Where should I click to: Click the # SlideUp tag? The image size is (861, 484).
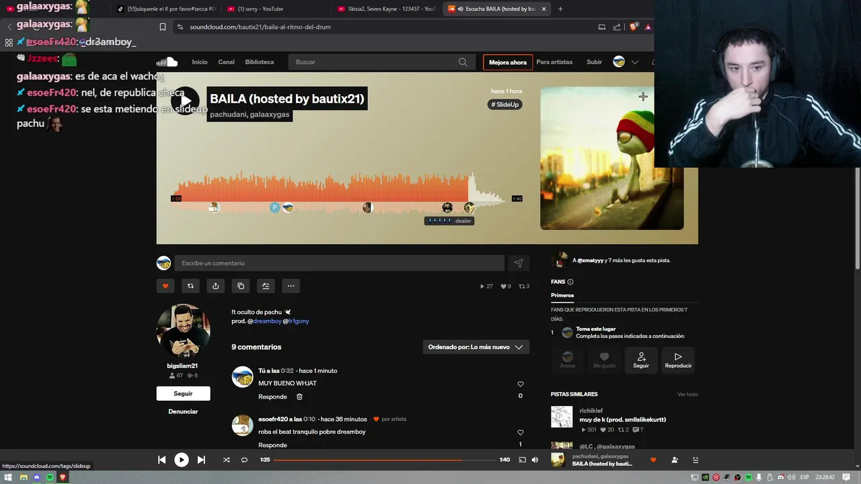505,104
